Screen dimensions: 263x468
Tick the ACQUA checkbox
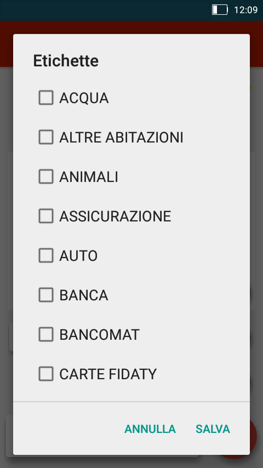click(46, 98)
